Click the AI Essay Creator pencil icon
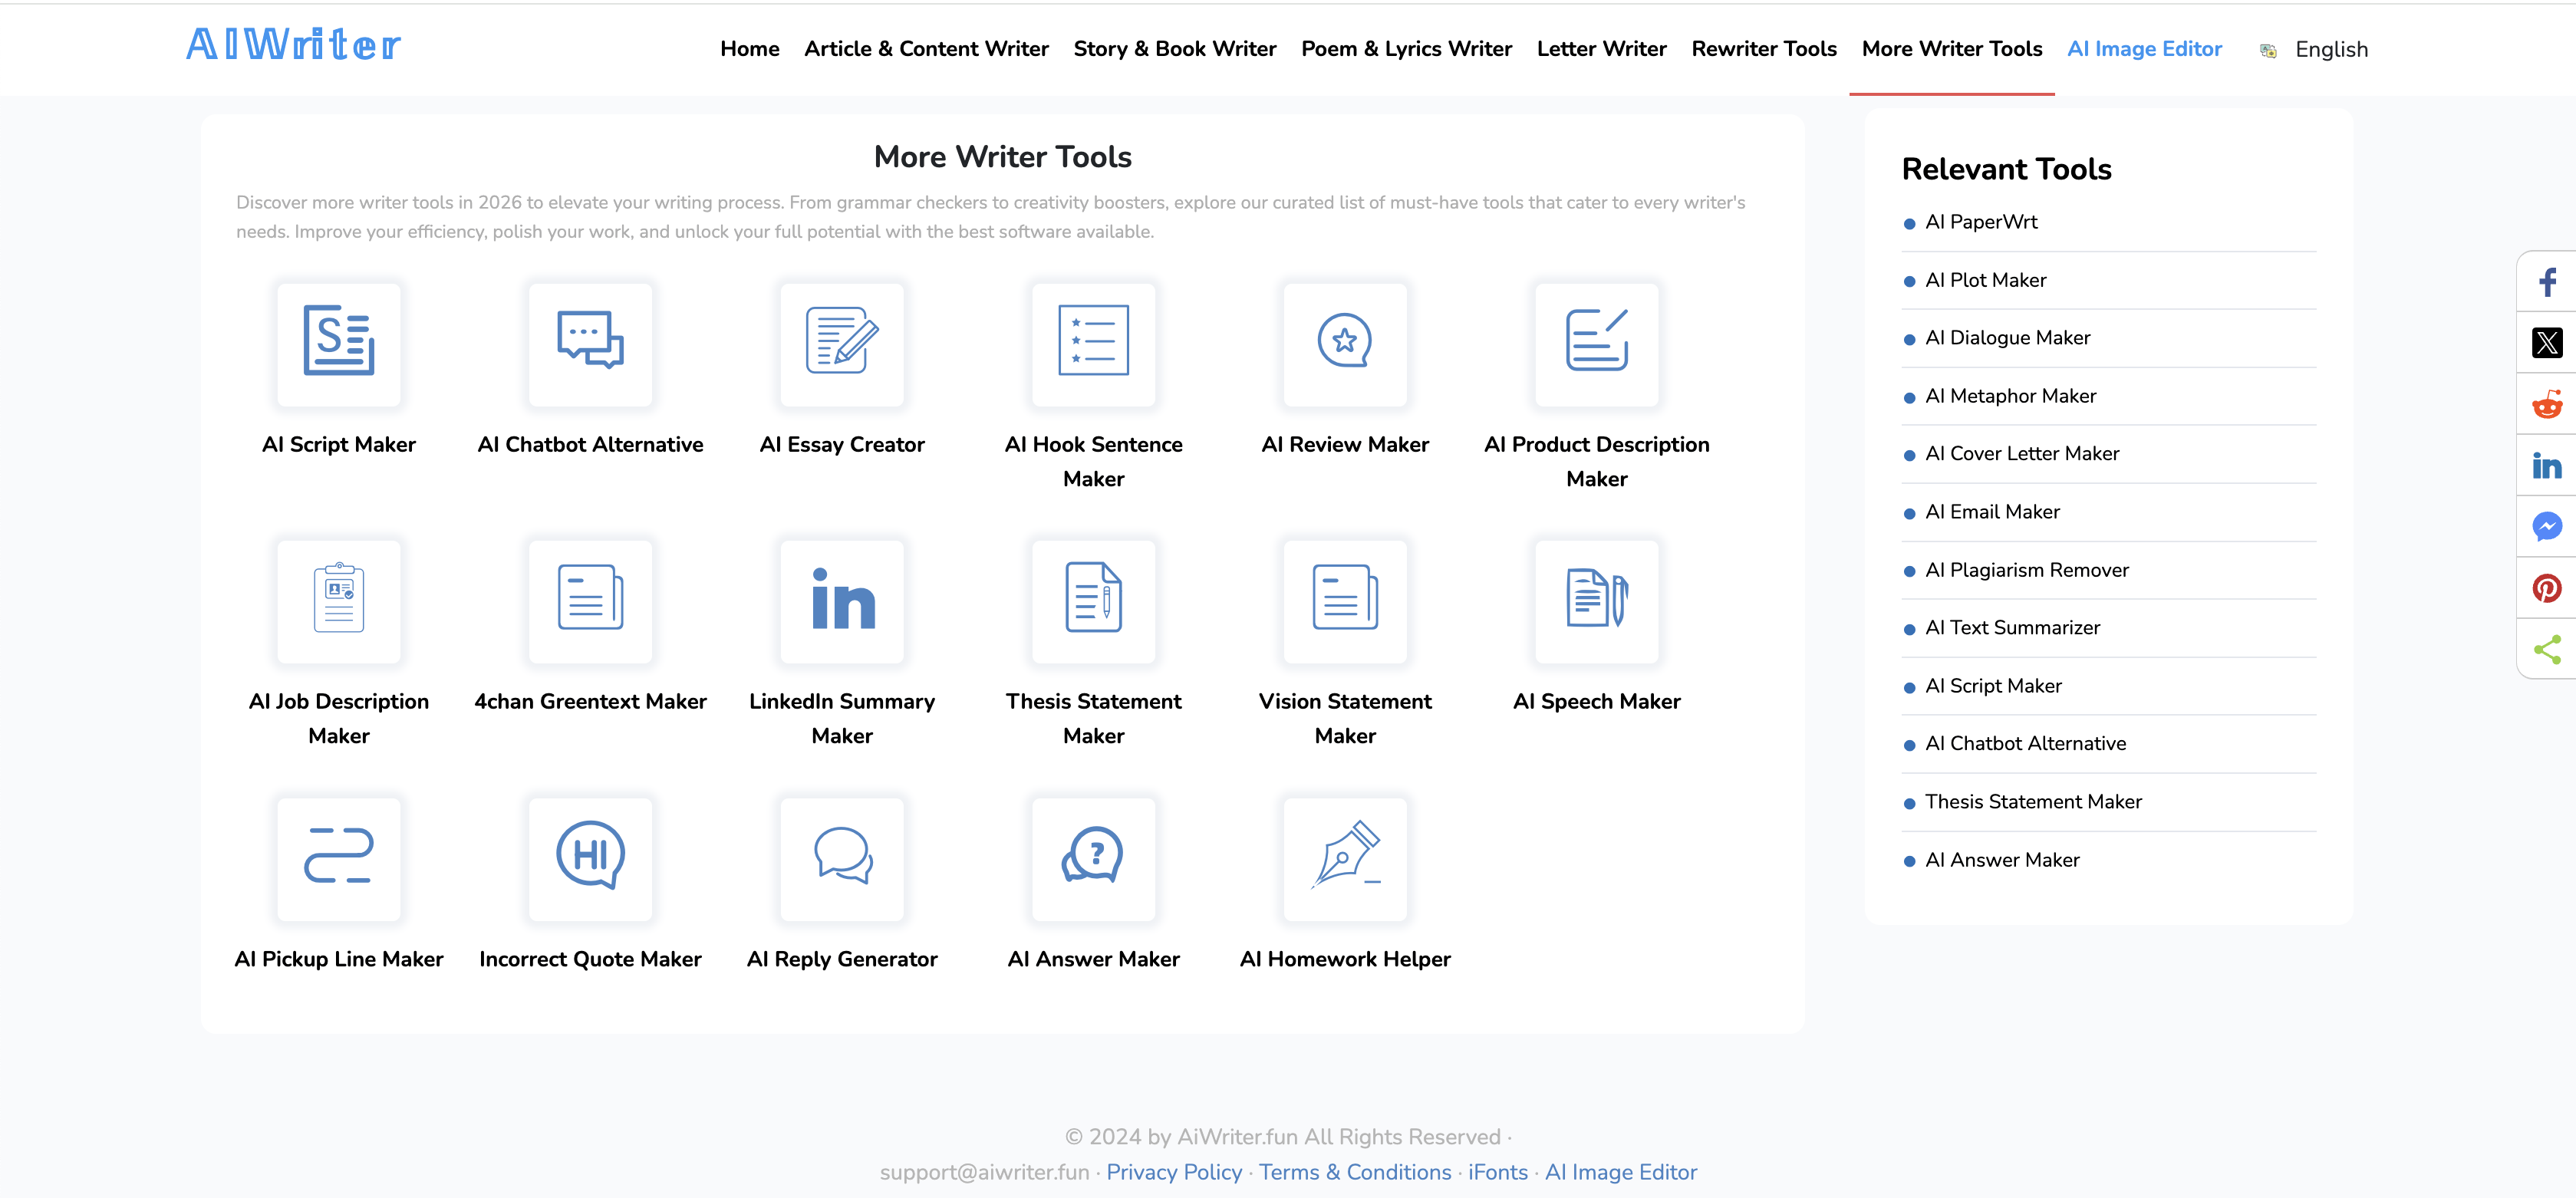 (x=843, y=345)
